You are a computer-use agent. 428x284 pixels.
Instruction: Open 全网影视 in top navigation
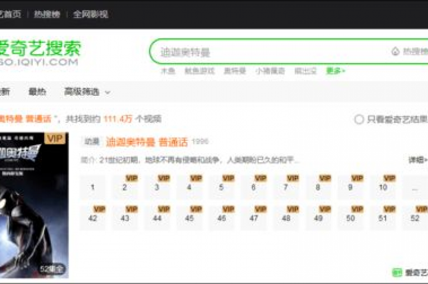(91, 14)
